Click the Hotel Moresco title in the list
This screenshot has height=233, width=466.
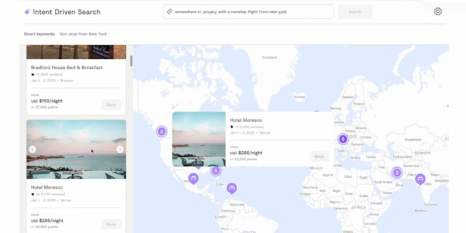point(47,187)
